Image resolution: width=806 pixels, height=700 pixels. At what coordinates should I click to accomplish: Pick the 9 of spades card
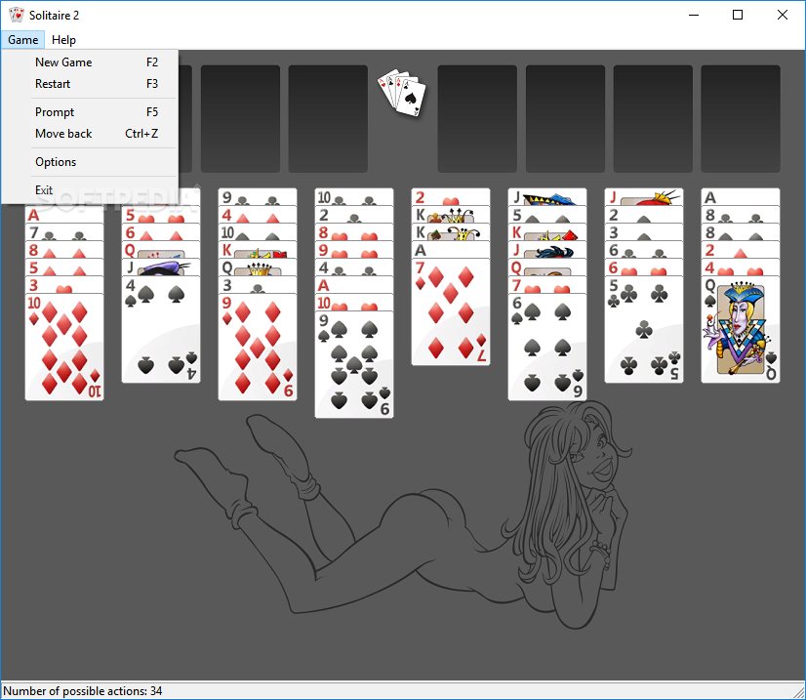coord(354,365)
